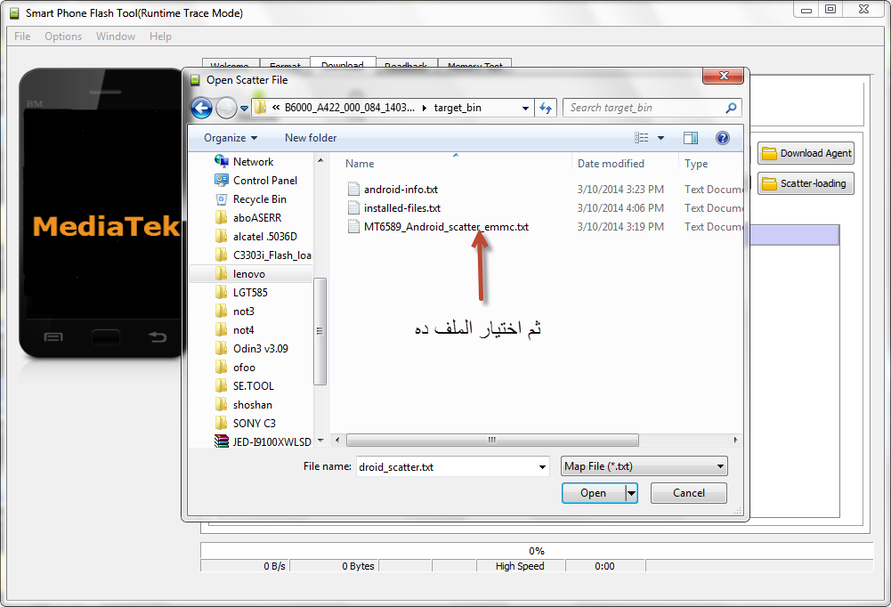Click the Recycle Bin icon
The width and height of the screenshot is (891, 607).
pos(221,199)
